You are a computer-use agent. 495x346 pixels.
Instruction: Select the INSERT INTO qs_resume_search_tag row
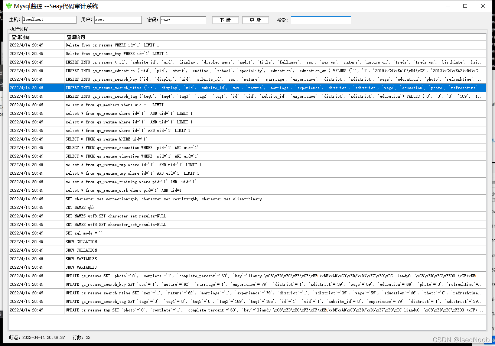click(247, 96)
